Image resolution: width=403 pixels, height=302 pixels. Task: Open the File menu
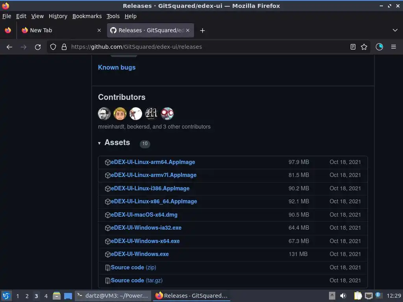(7, 16)
